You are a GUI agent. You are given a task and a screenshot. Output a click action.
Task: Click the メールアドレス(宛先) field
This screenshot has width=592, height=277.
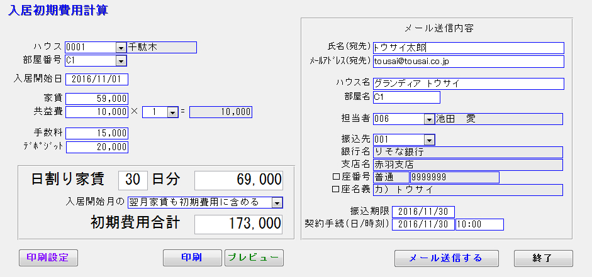[467, 61]
